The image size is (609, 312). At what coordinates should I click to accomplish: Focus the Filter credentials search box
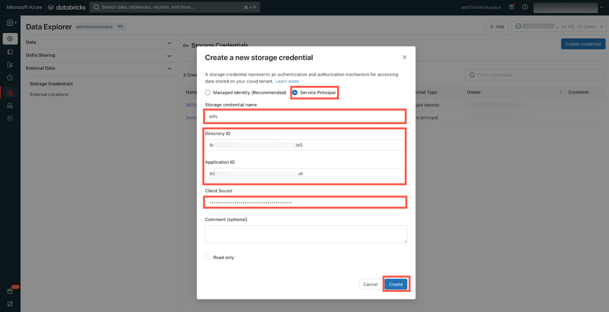pyautogui.click(x=534, y=75)
